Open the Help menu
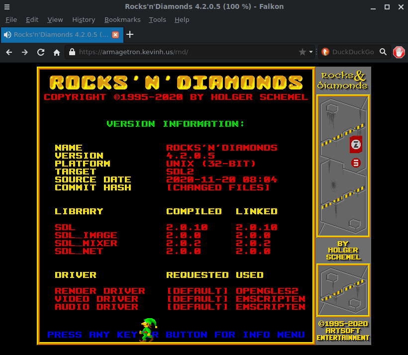 click(182, 20)
